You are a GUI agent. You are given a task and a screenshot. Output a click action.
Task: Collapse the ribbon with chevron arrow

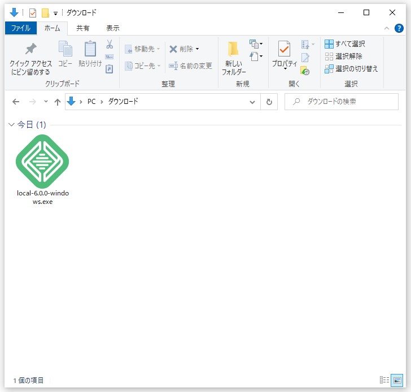click(387, 28)
